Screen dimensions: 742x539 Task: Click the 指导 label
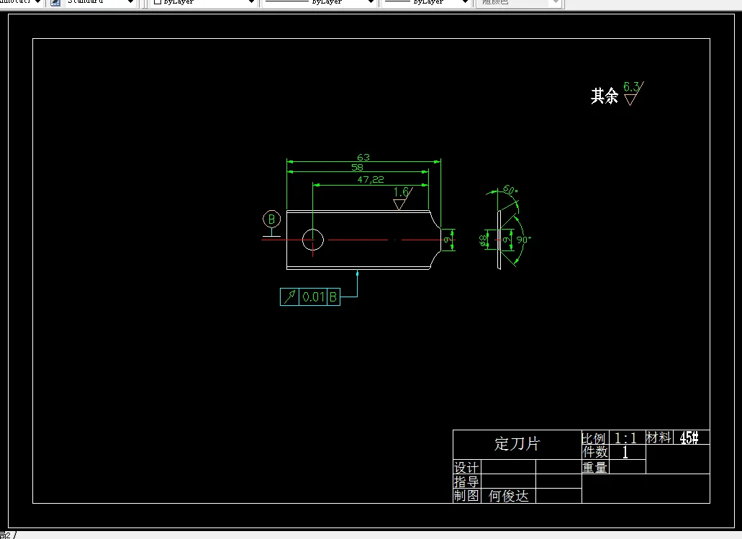tap(466, 481)
